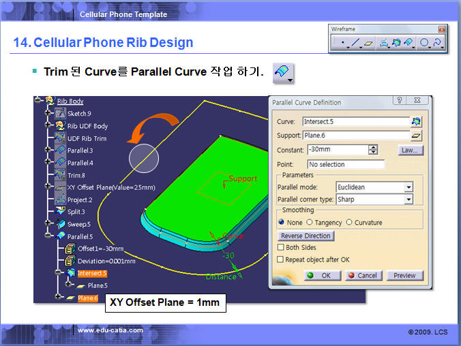The width and height of the screenshot is (461, 346).
Task: Choose the Projection tool in Wireframe toolbar
Action: 384,43
